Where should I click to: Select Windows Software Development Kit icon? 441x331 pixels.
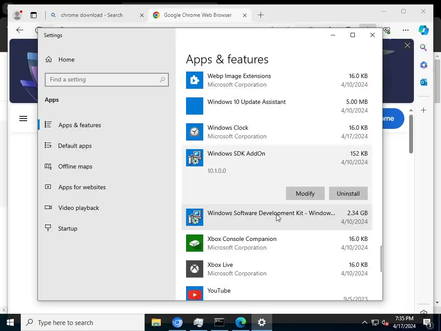tap(194, 217)
